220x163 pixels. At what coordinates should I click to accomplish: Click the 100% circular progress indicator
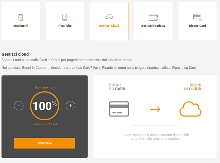[45, 106]
